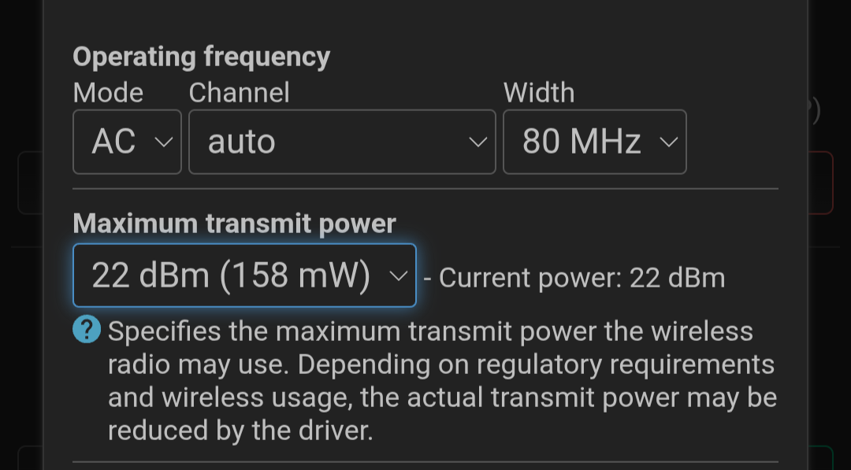Click the Operating frequency heading
Screen dimensions: 851x470
[x=202, y=57]
